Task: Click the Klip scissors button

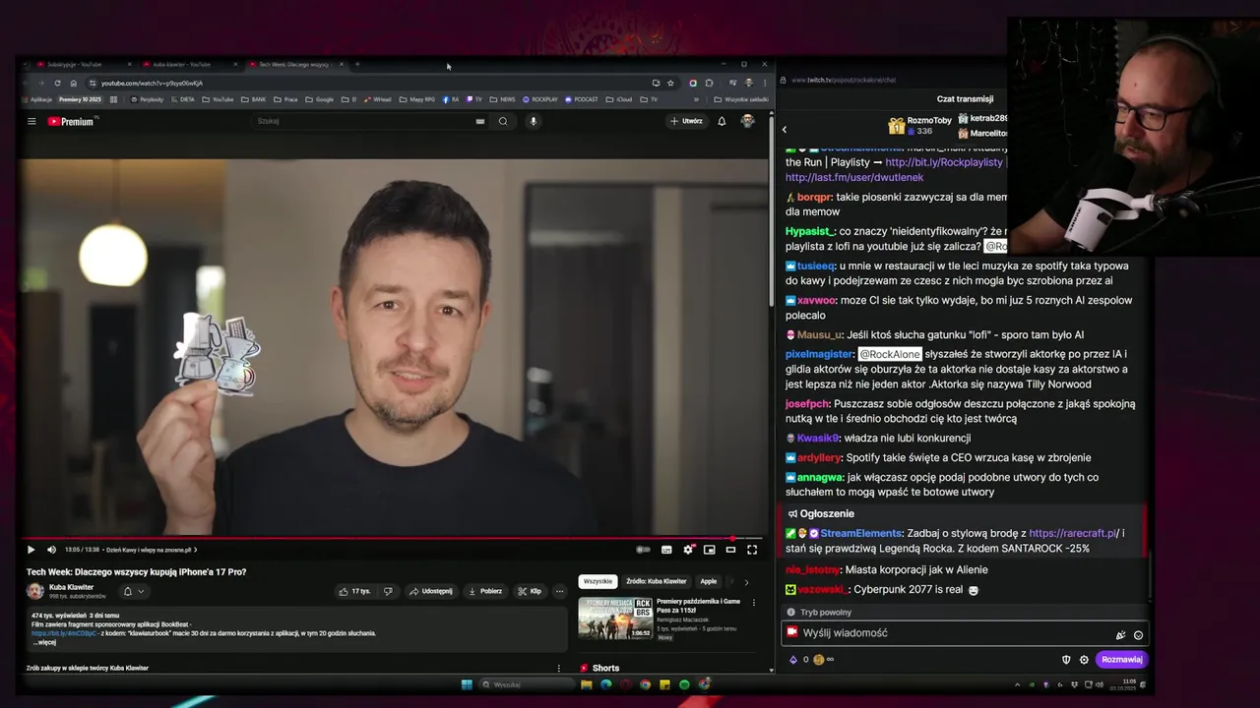Action: (530, 591)
